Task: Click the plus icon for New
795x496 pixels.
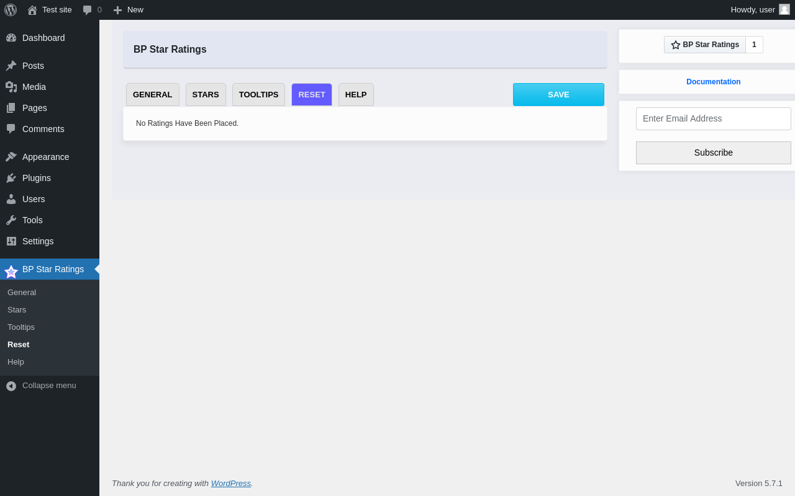Action: pyautogui.click(x=117, y=10)
